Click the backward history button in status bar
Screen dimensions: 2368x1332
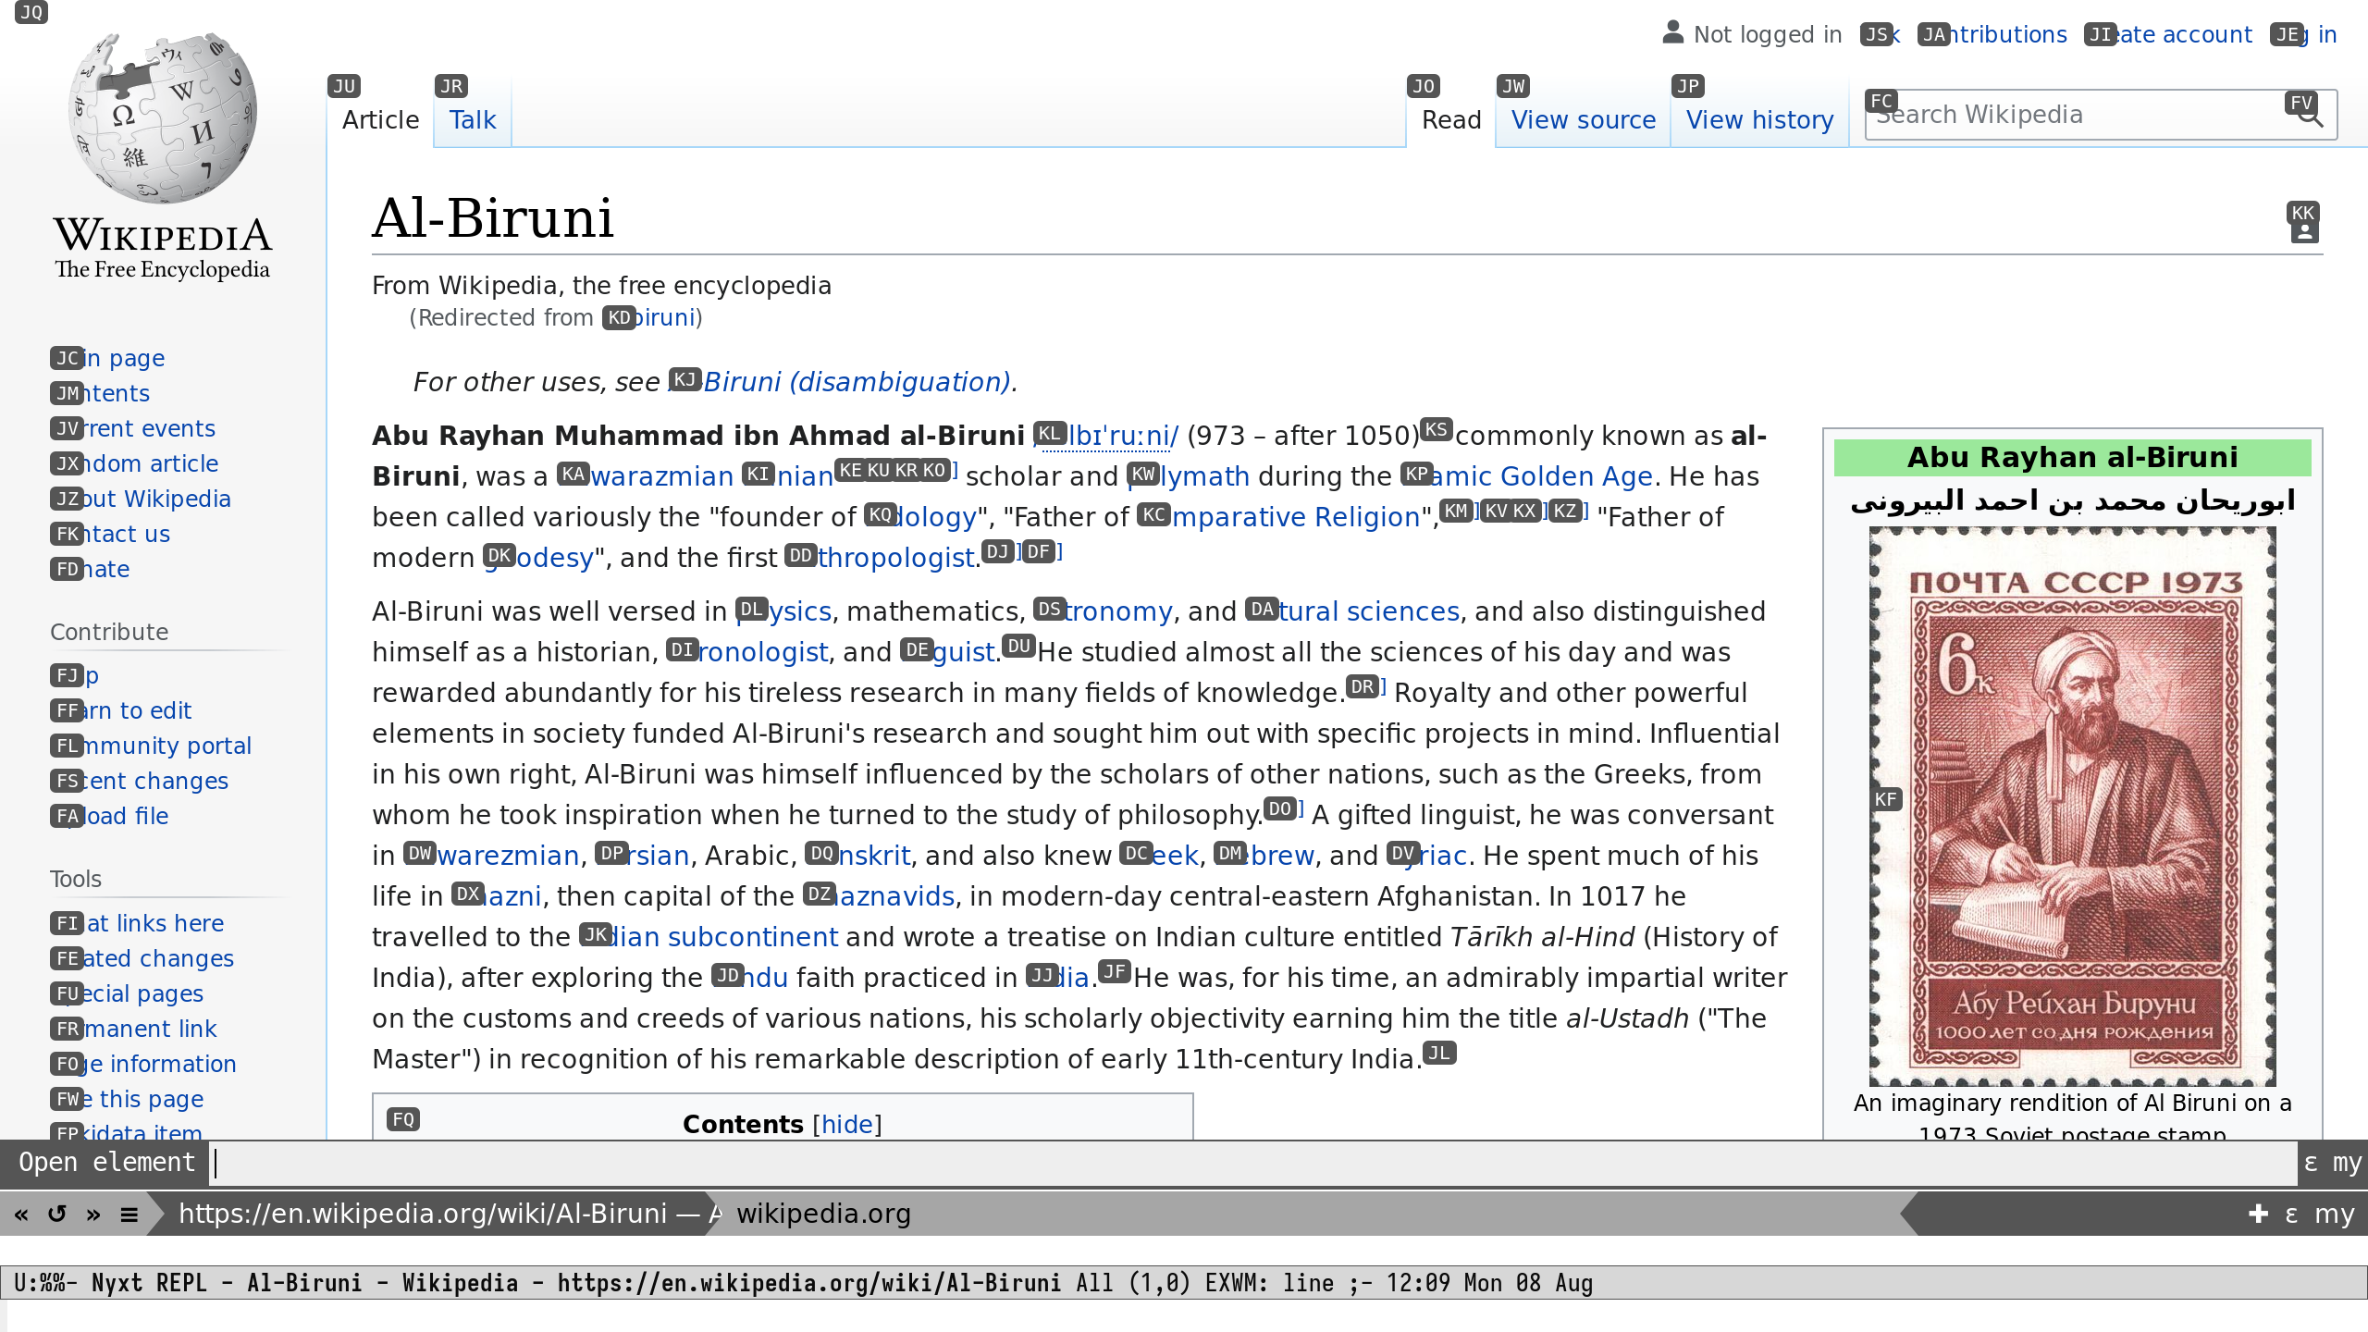tap(21, 1214)
